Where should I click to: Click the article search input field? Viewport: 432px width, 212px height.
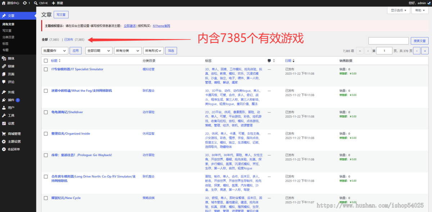[x=388, y=41]
